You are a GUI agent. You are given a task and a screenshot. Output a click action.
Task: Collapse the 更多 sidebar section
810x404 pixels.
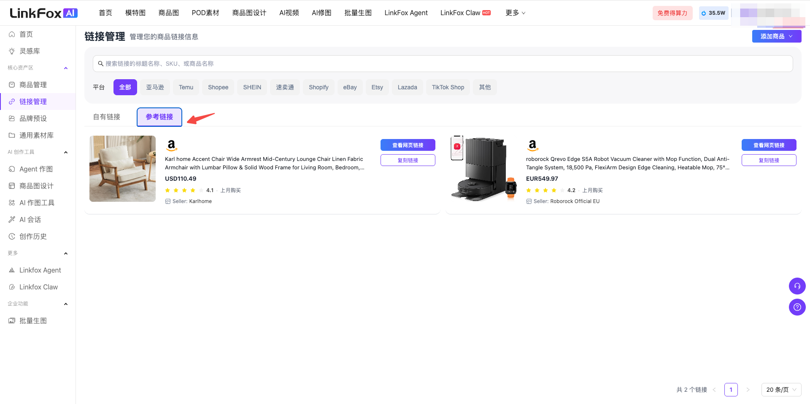[x=66, y=253]
